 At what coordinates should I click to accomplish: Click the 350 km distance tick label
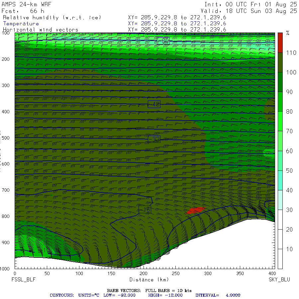click(240, 274)
